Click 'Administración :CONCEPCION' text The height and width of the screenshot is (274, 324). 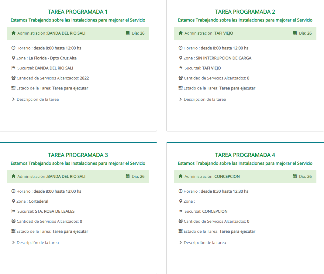tap(212, 176)
